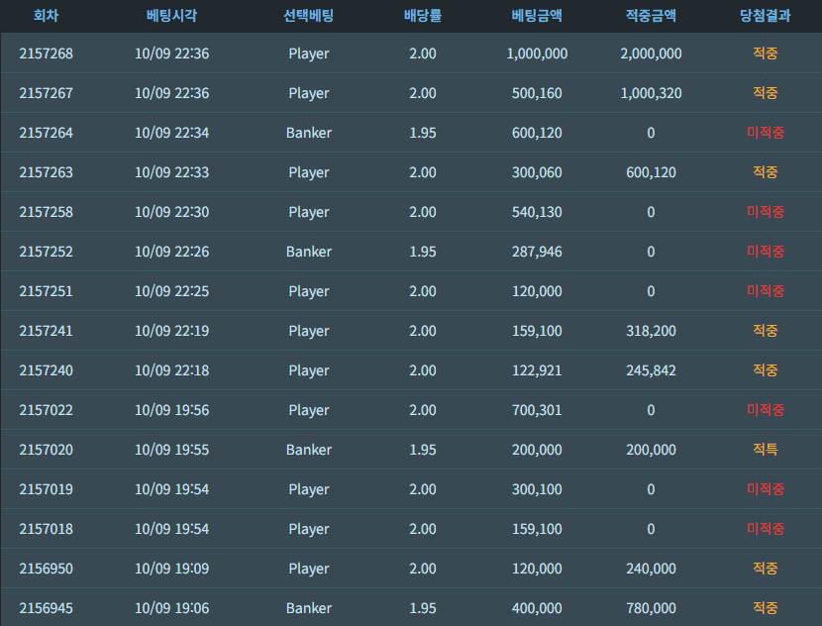Viewport: 822px width, 626px height.
Task: Click the 미적중 result for round 2157258
Action: (x=766, y=212)
